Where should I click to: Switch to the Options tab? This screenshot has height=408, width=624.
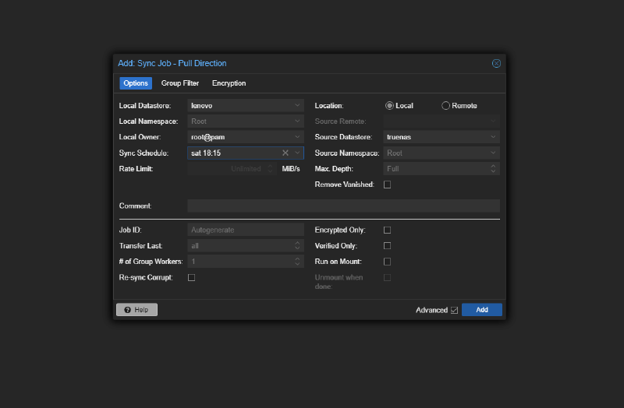click(x=136, y=83)
